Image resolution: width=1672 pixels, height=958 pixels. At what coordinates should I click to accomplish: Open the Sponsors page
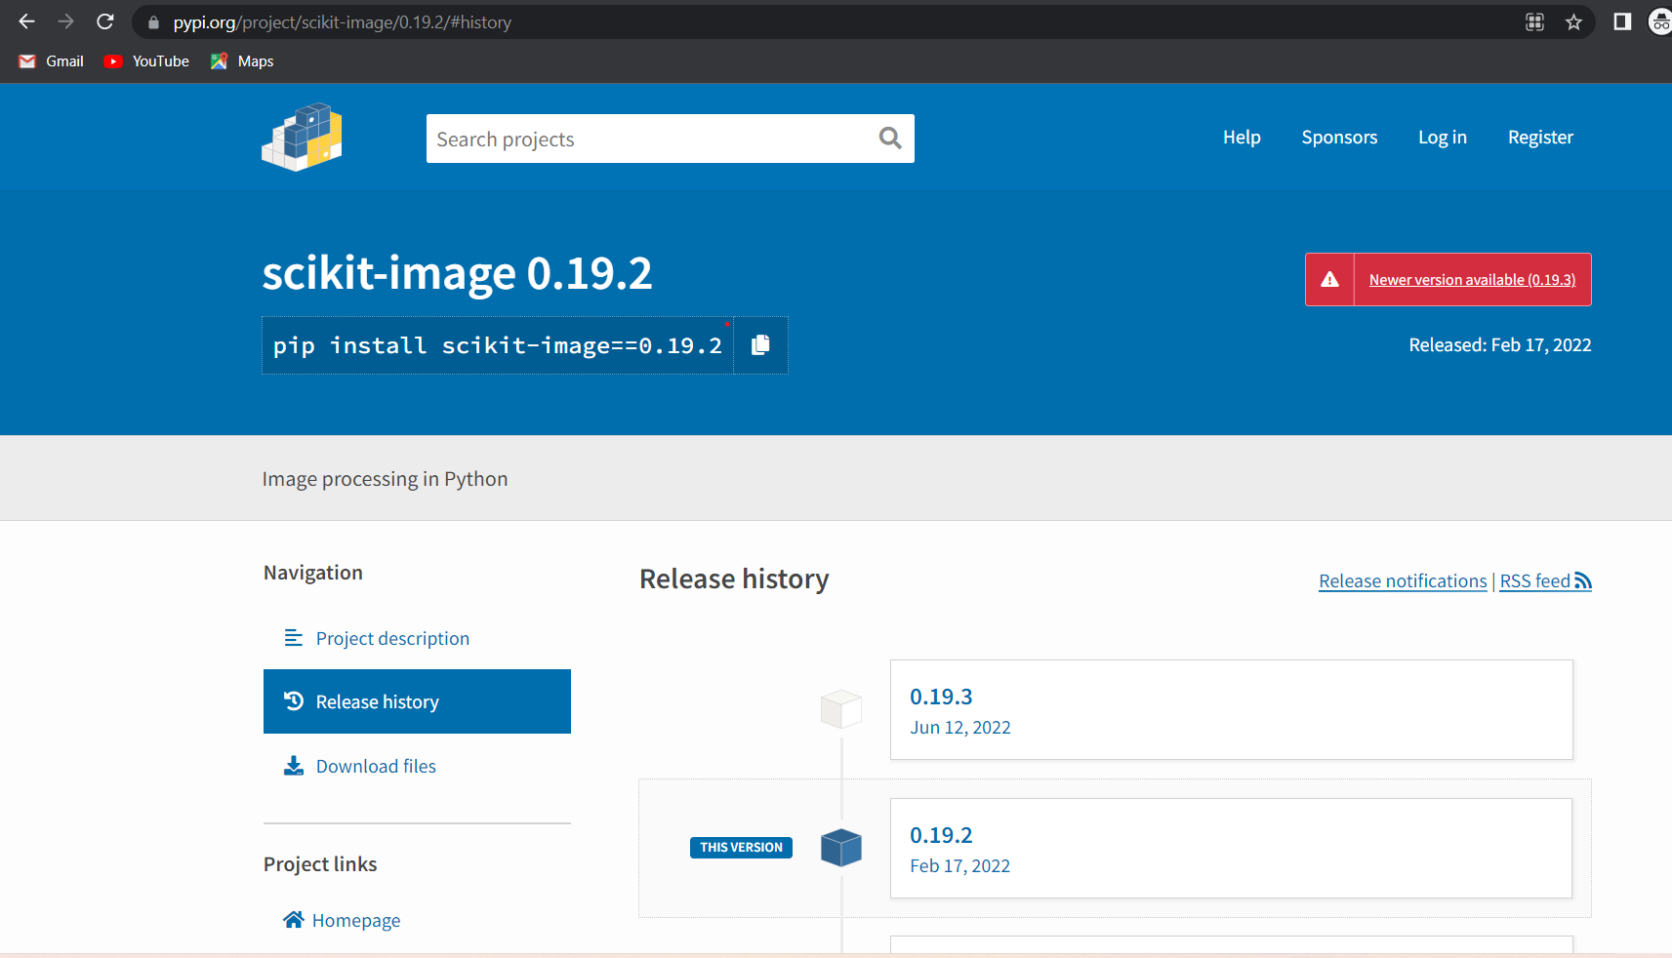coord(1339,138)
